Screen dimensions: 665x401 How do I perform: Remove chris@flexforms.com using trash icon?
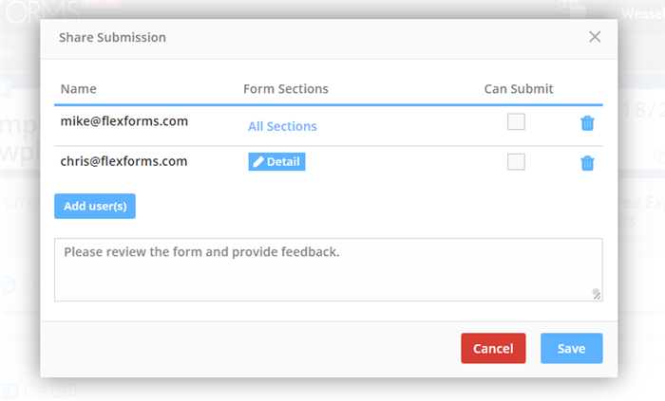coord(587,163)
